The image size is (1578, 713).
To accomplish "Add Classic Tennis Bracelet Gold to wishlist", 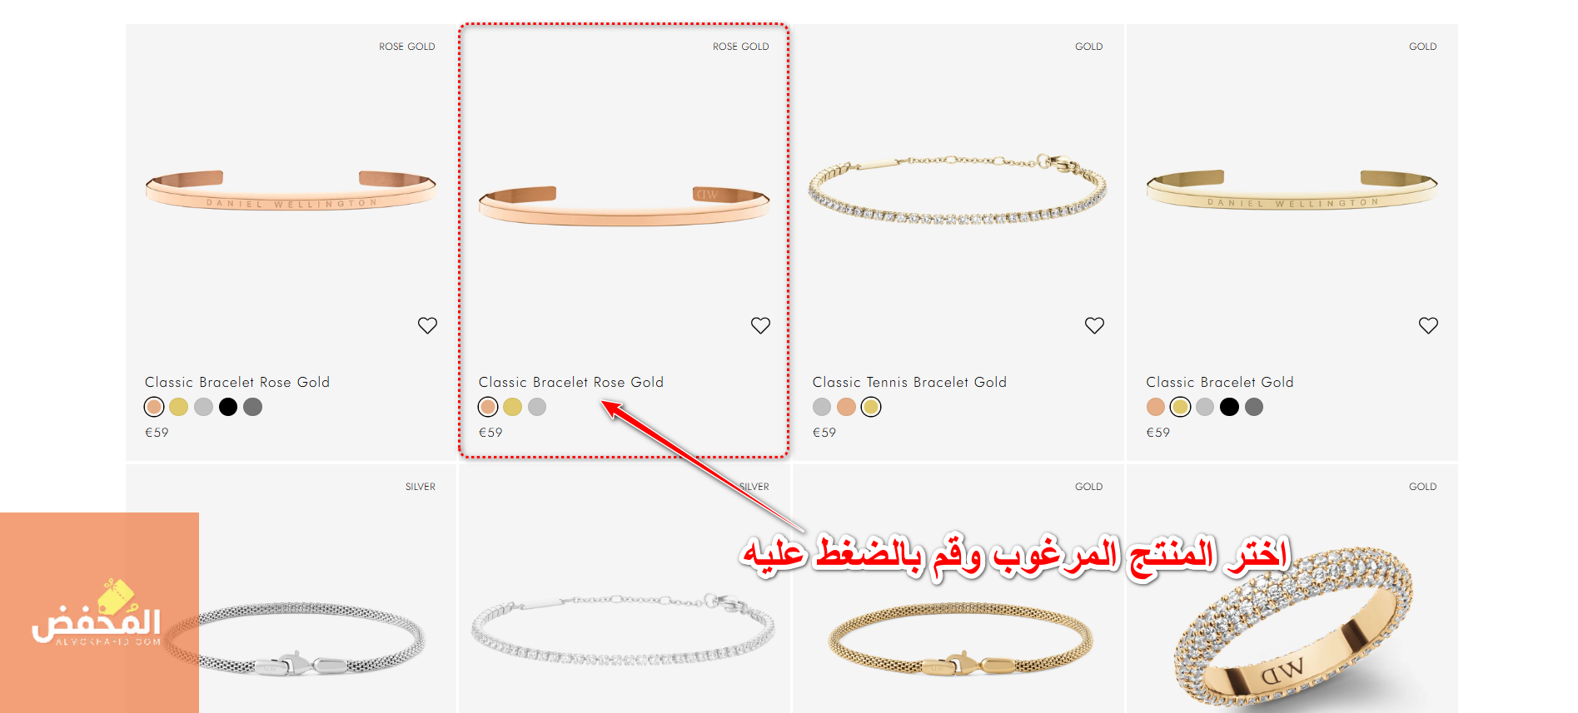I will [x=1094, y=325].
